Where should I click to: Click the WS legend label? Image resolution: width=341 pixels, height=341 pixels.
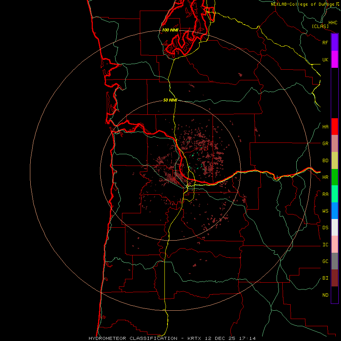[x=325, y=211]
